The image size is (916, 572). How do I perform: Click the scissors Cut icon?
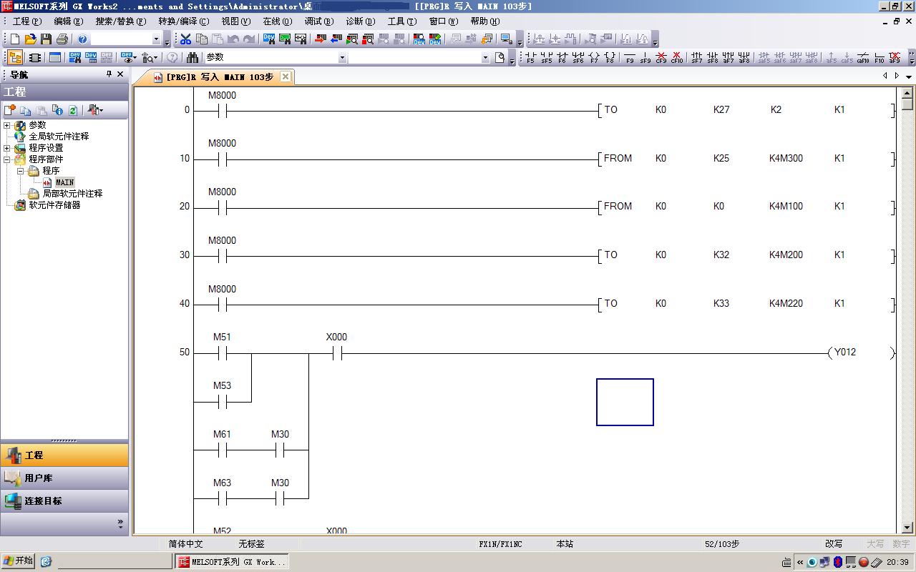pos(186,39)
